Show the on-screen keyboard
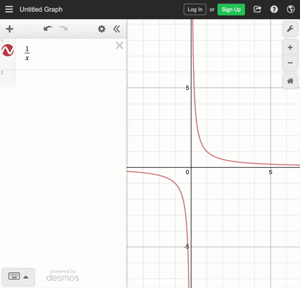Image resolution: width=300 pixels, height=288 pixels. (18, 277)
